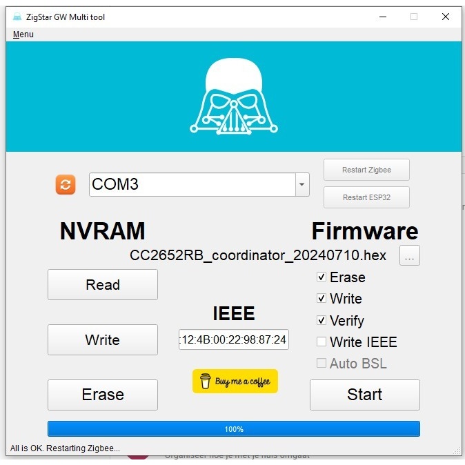Click the Restart Zigbee button

click(x=366, y=170)
